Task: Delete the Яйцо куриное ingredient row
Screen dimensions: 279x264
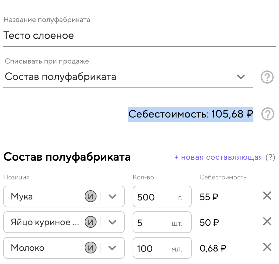Action: pos(267,222)
